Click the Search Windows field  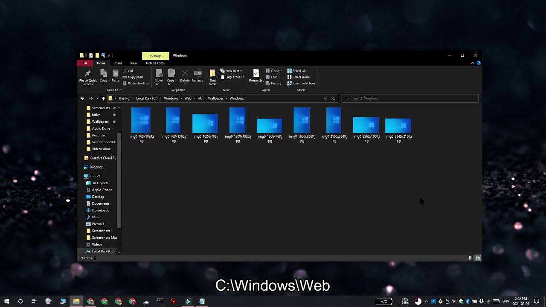(410, 98)
